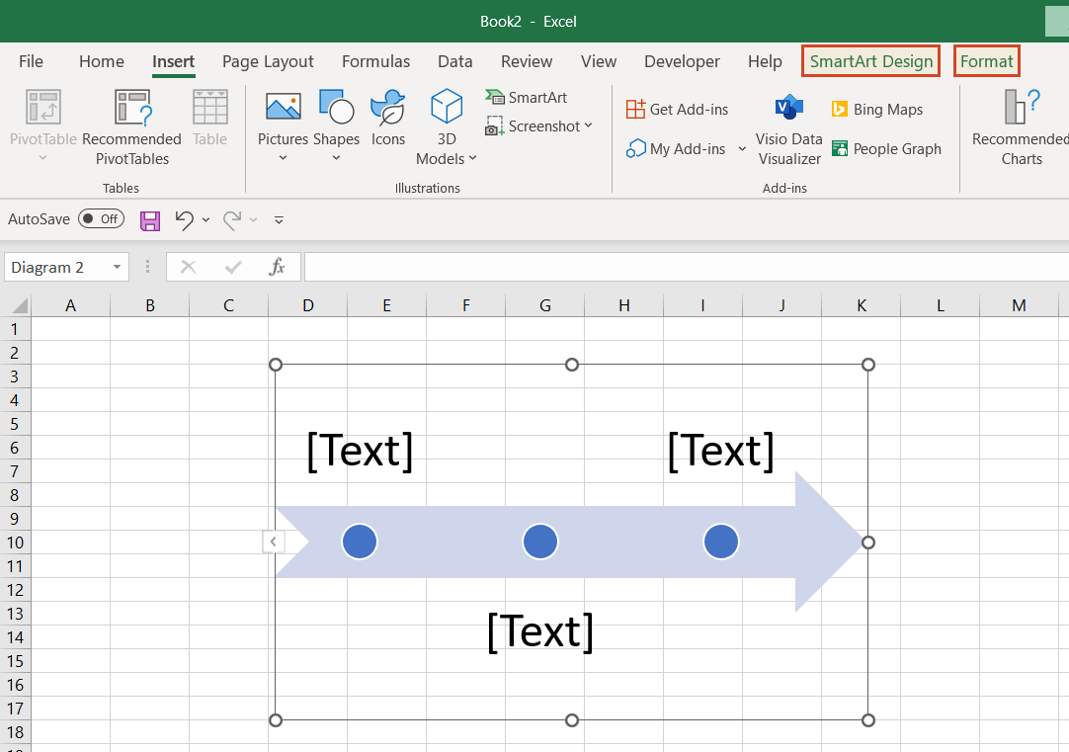
Task: Insert a 3D Model
Action: [x=447, y=119]
